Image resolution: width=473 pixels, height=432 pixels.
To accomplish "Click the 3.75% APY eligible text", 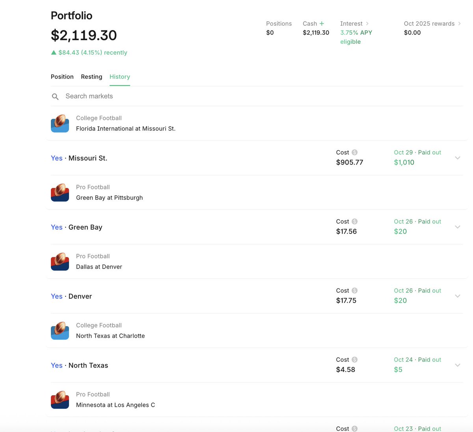I will [356, 37].
